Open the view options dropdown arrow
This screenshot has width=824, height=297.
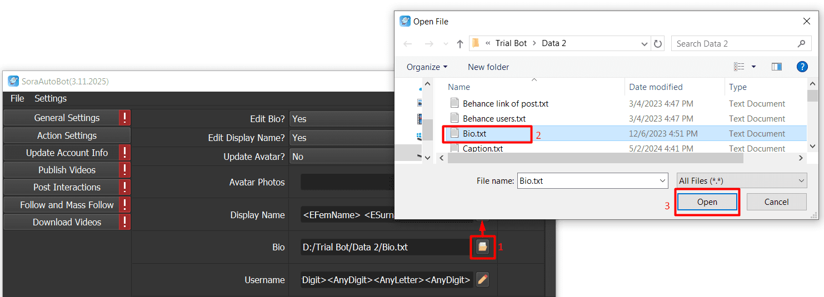tap(754, 67)
